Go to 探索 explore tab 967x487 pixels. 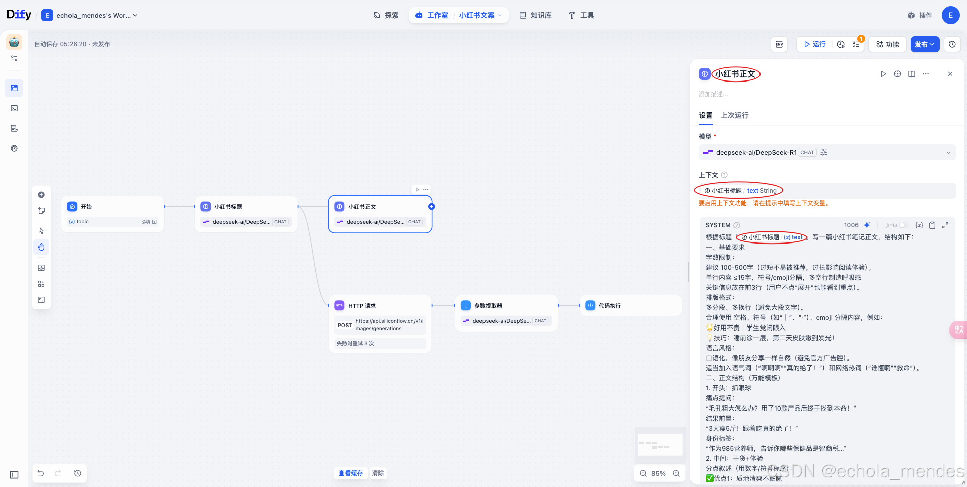point(386,15)
